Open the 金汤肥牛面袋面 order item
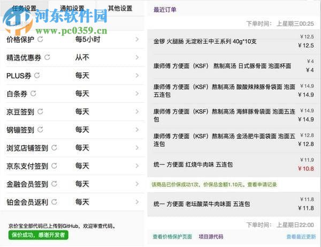Screen dimensions: 321x247 pyautogui.click(x=234, y=140)
